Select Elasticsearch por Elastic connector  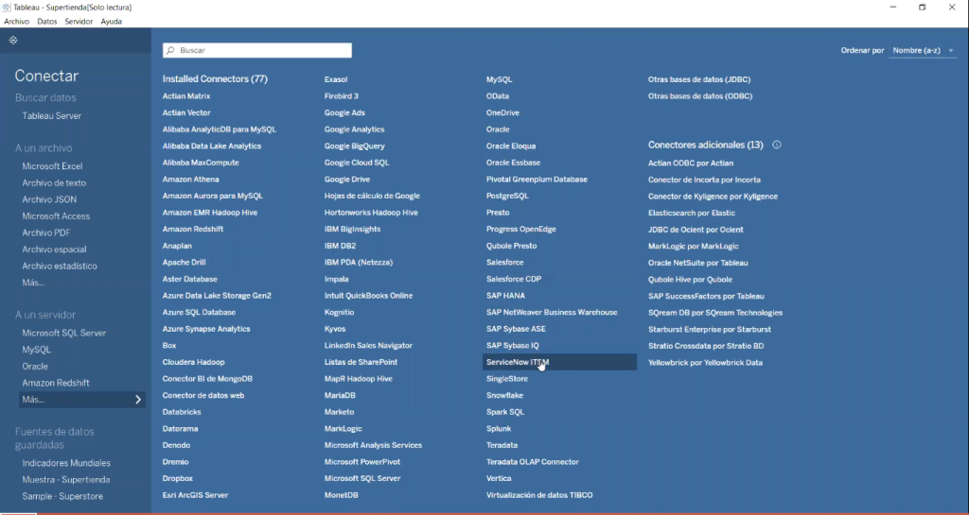click(x=692, y=214)
